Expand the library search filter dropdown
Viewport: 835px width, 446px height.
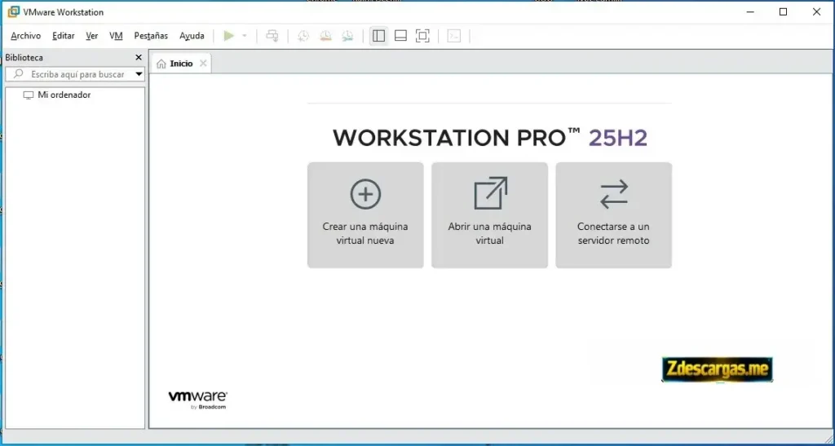click(139, 74)
